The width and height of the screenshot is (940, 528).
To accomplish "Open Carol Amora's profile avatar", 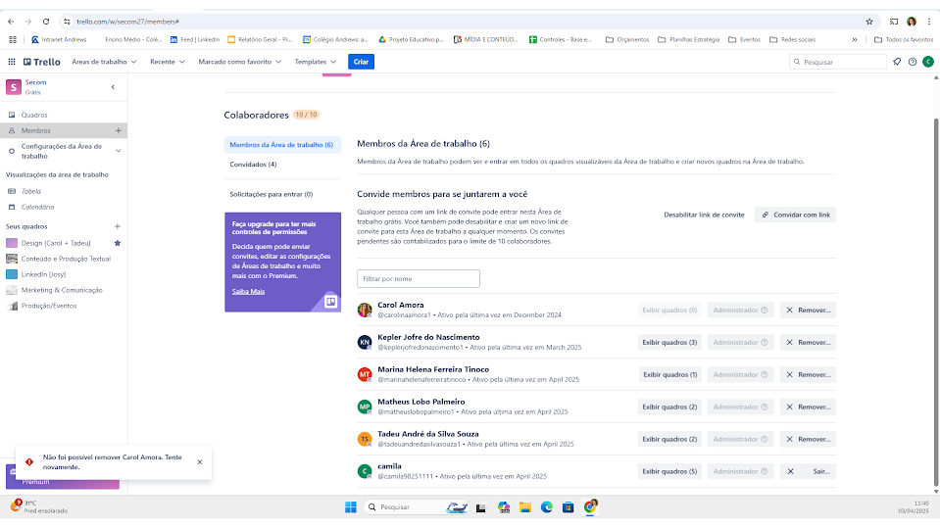I will 365,310.
